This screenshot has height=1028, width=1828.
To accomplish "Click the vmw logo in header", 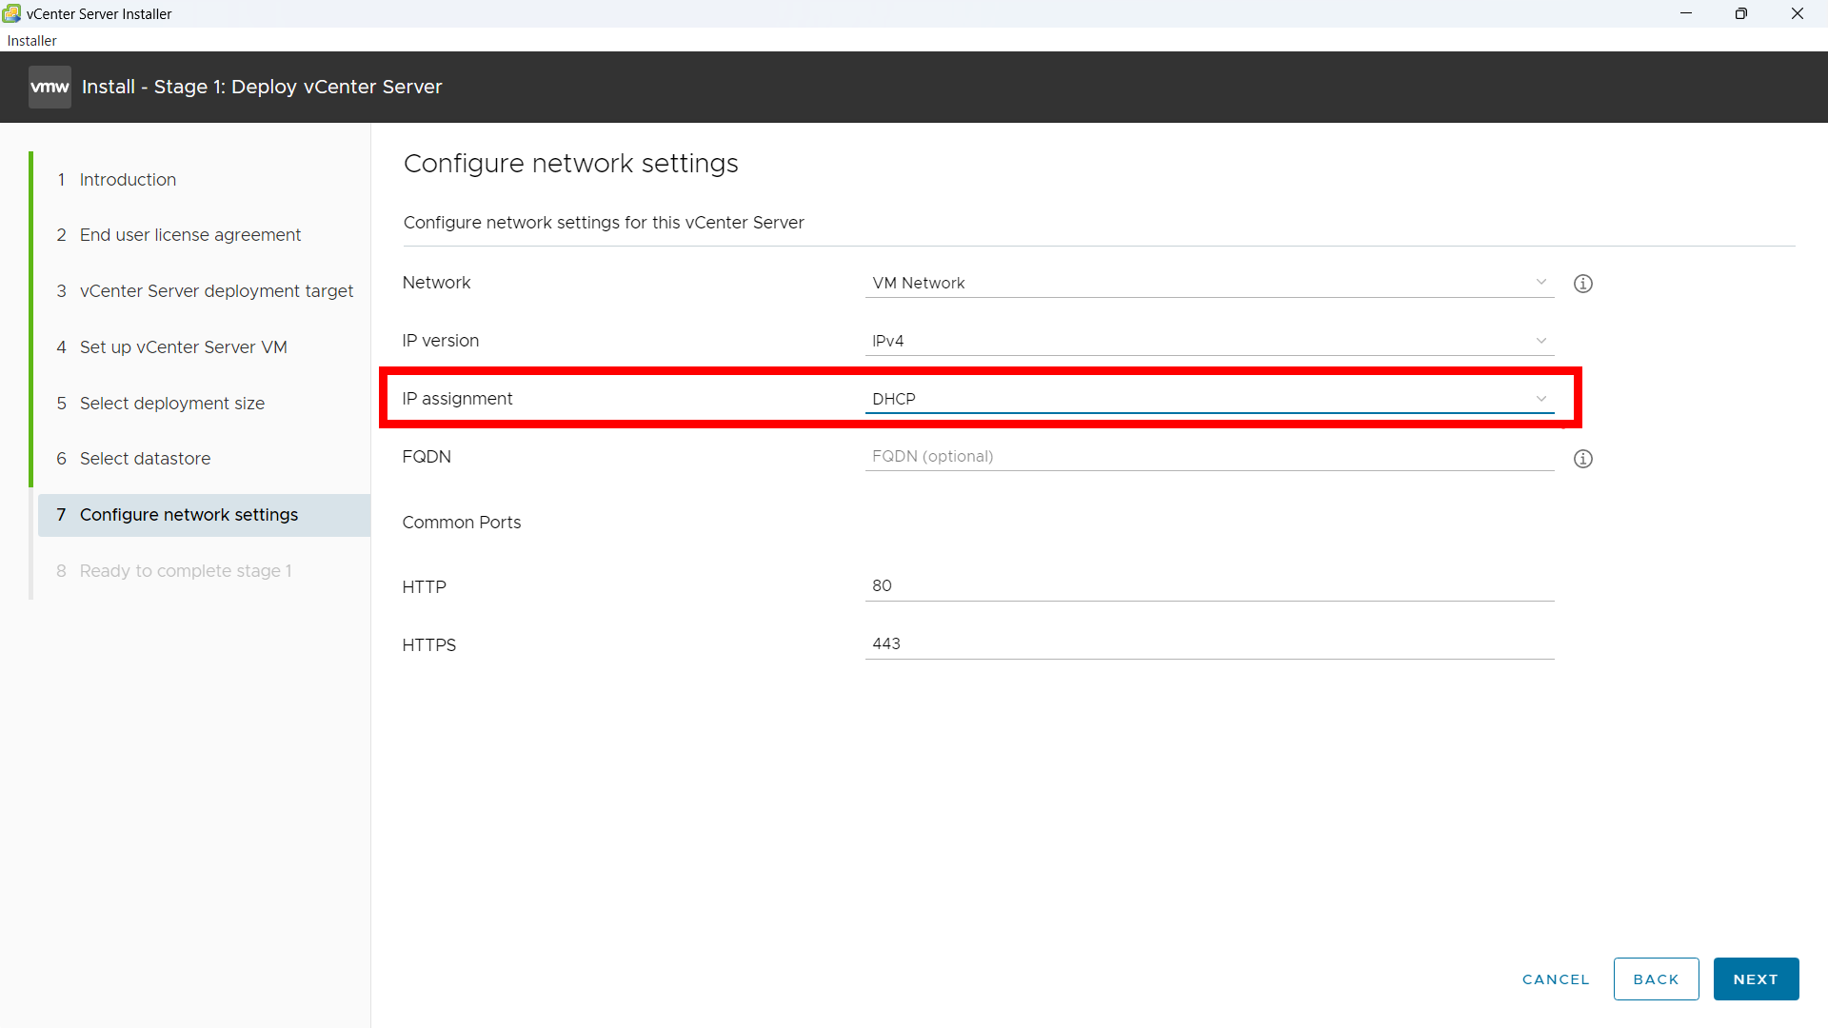I will [50, 87].
